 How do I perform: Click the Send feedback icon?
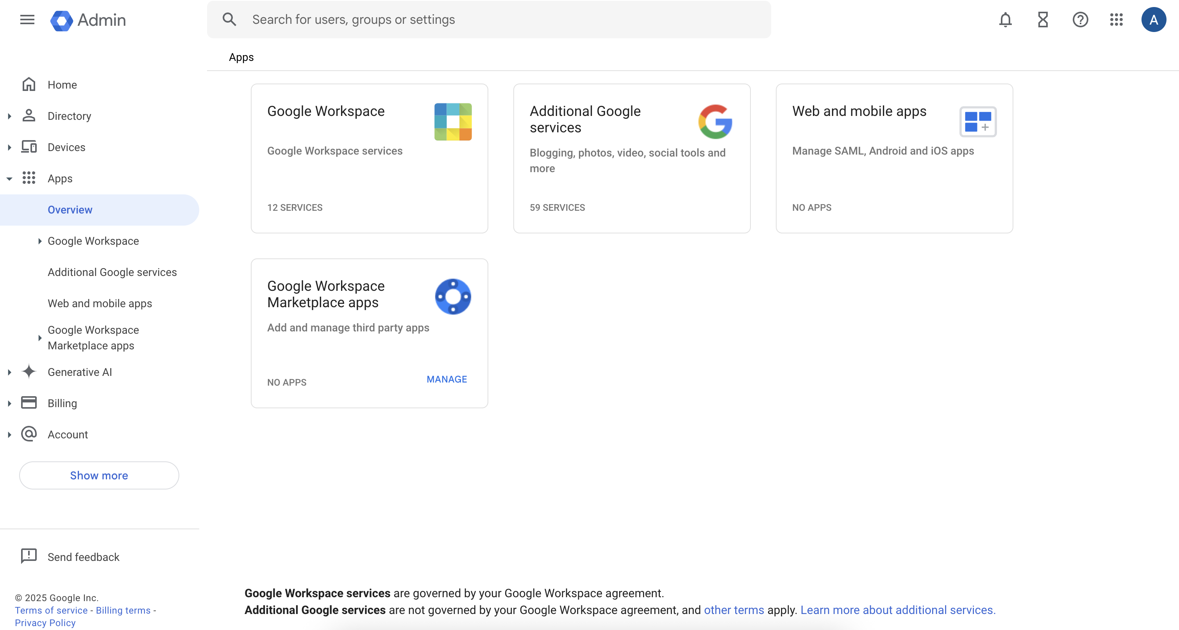click(x=29, y=556)
